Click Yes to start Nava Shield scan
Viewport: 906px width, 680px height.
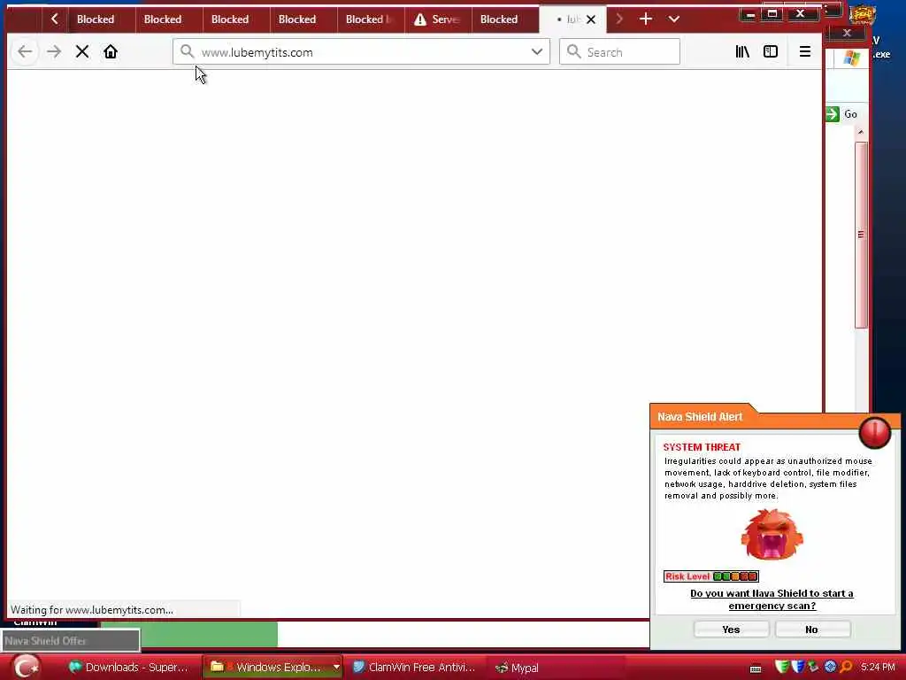pyautogui.click(x=731, y=630)
